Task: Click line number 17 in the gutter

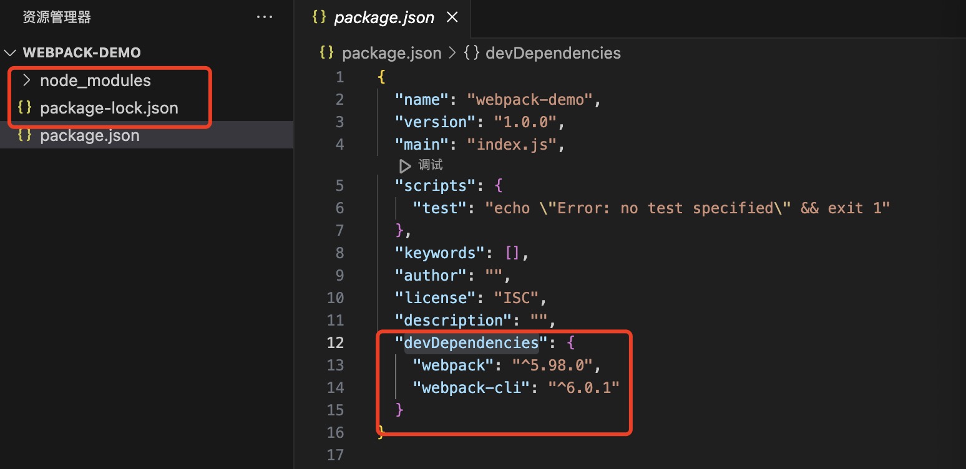Action: coord(336,455)
